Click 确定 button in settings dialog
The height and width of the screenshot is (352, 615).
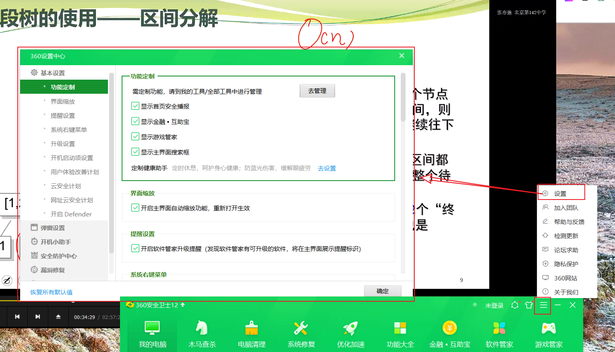point(383,291)
